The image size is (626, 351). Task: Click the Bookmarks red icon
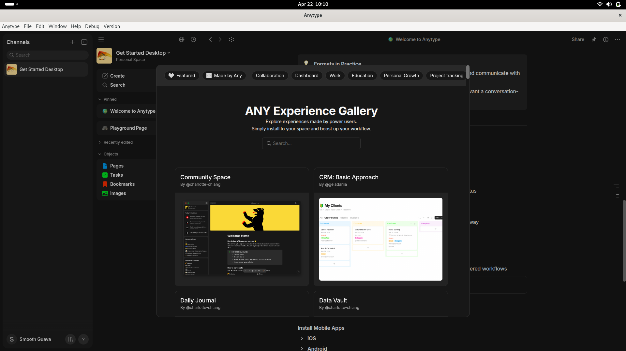(x=105, y=184)
